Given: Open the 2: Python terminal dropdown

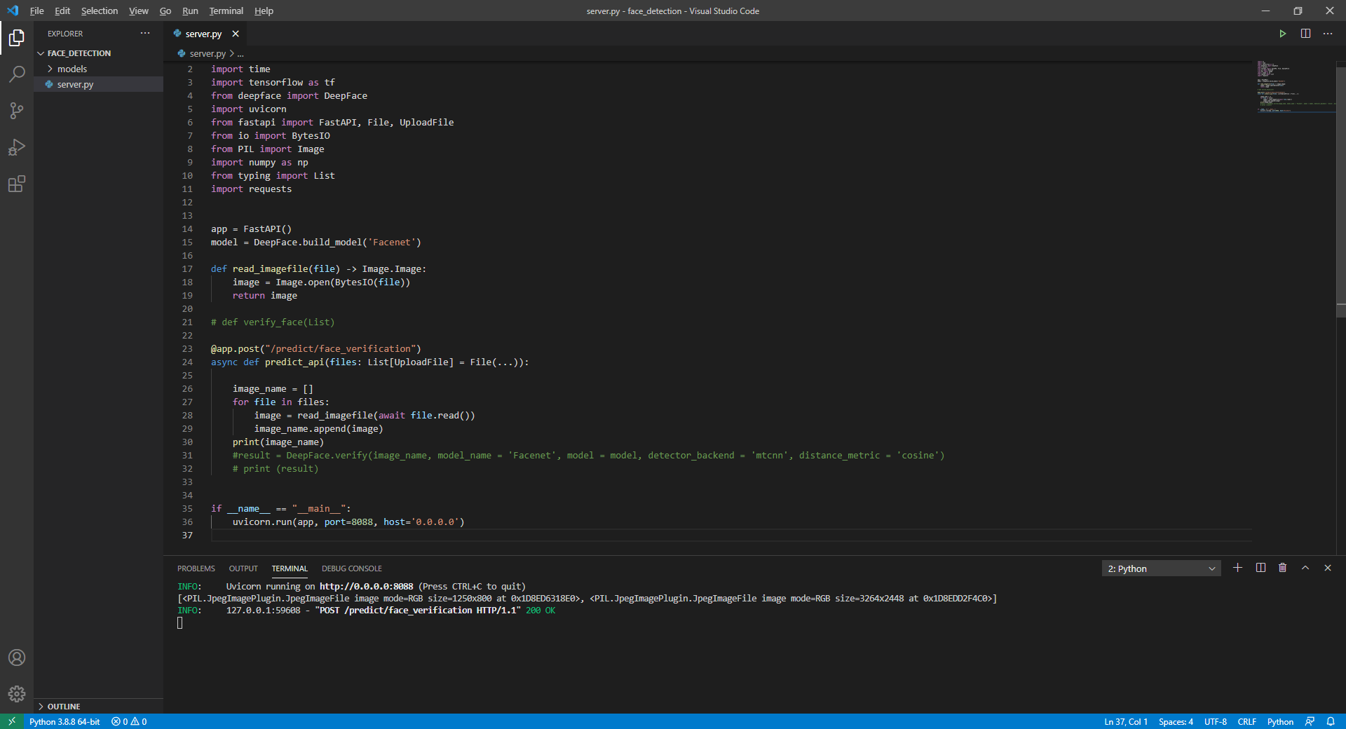Looking at the screenshot, I should coord(1160,568).
